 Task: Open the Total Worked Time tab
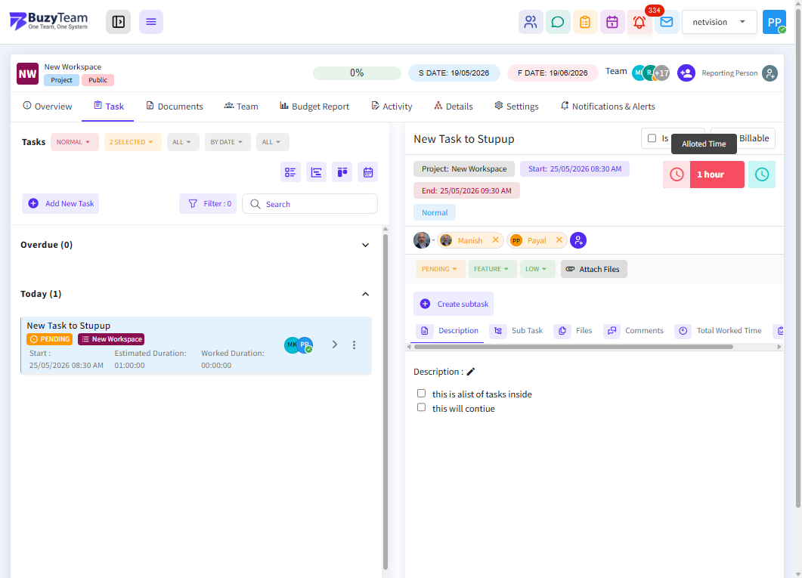[x=719, y=331]
